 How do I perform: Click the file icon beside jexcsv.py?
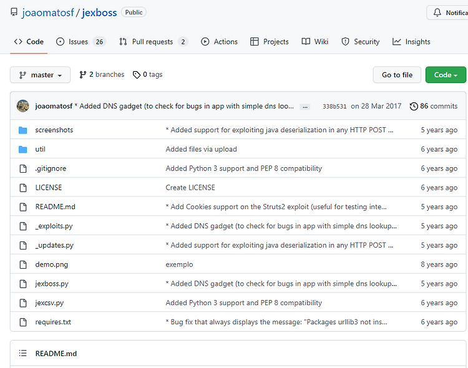[23, 303]
